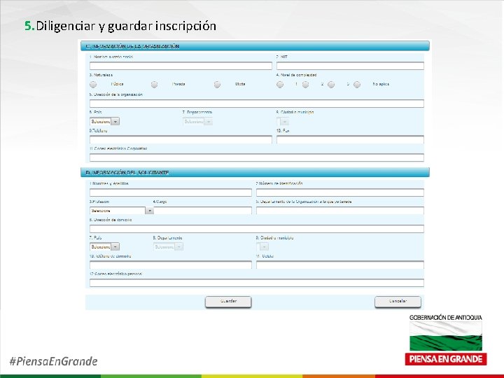Click the Diligenciar y guardar inscripción title
The width and height of the screenshot is (504, 378).
pos(126,26)
